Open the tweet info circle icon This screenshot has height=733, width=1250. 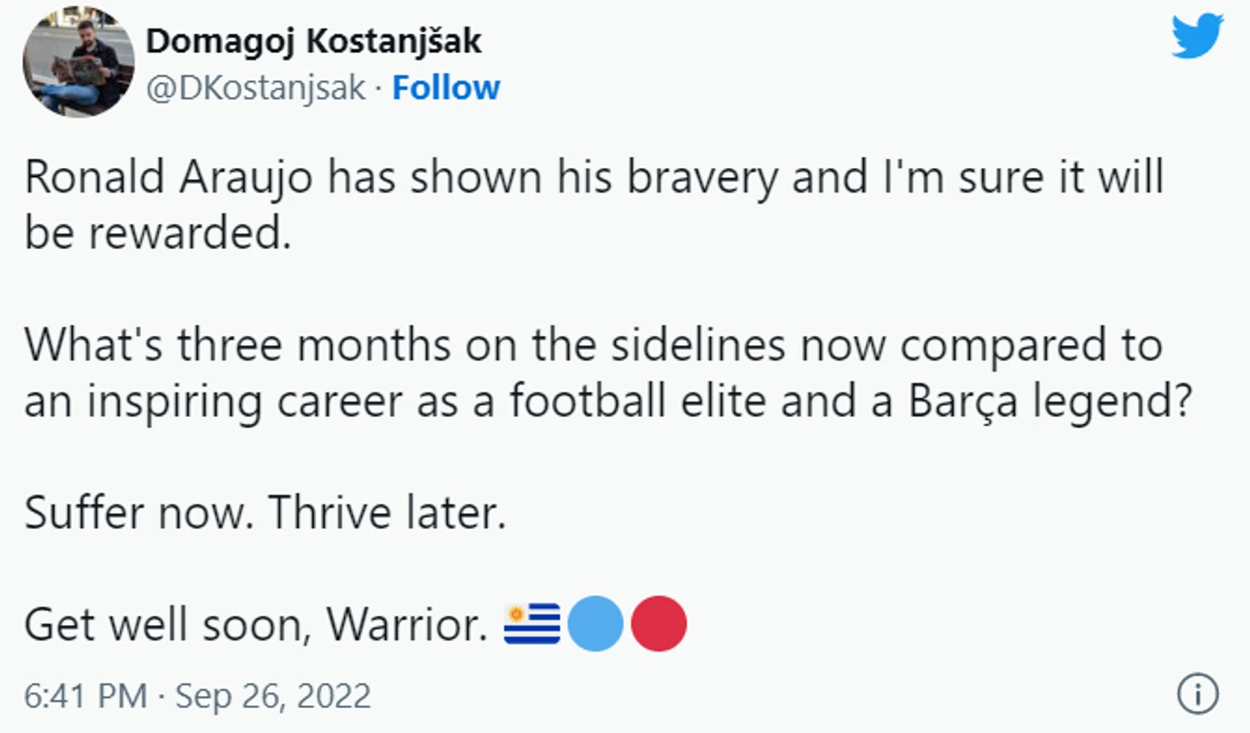[x=1198, y=694]
